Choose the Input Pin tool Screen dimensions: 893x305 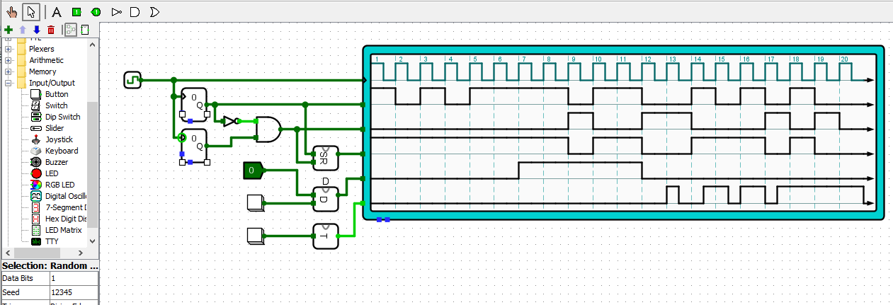point(76,11)
